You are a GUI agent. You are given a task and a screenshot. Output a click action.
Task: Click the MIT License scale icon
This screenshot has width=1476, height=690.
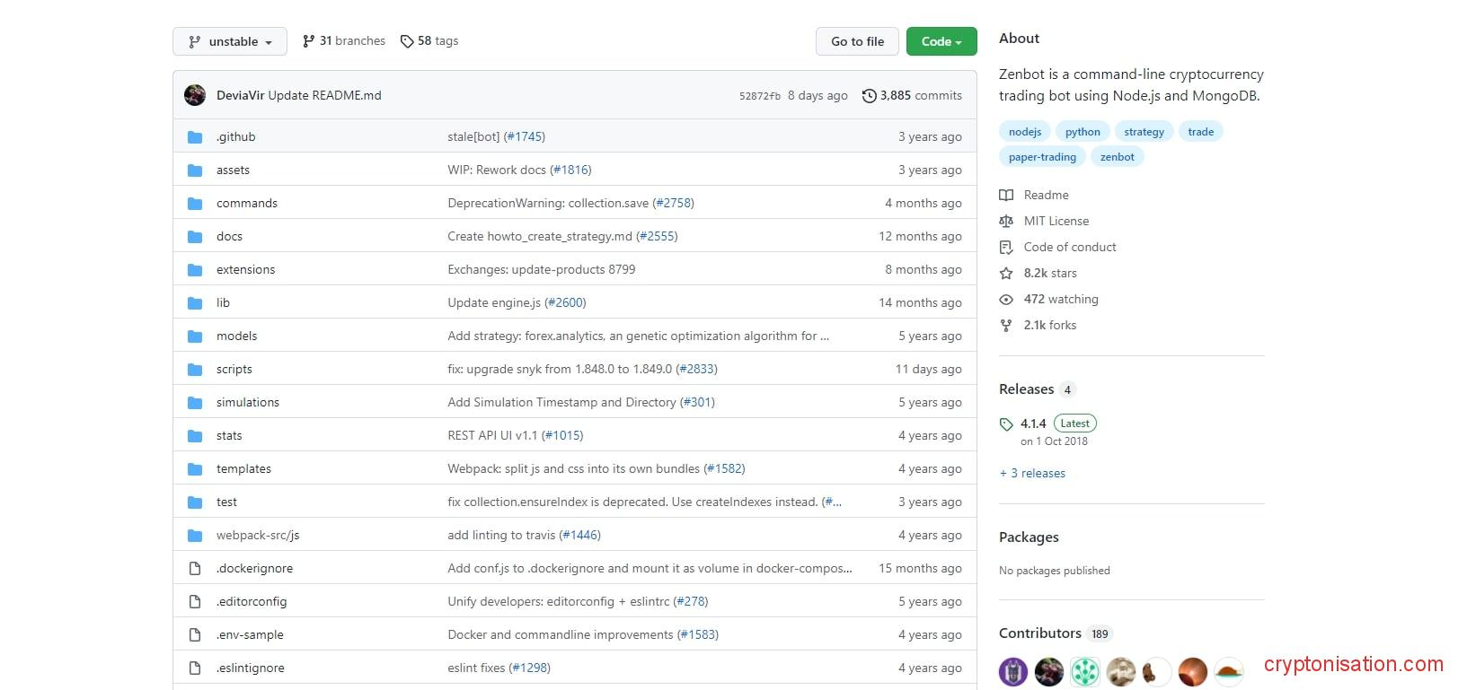(1006, 222)
